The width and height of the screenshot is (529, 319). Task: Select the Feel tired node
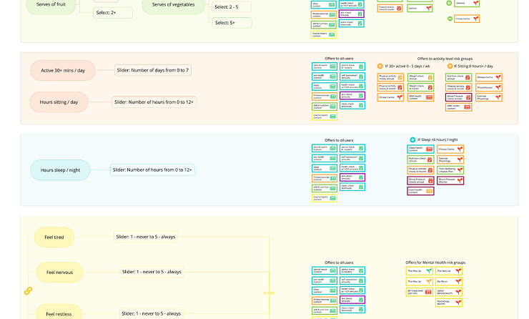pyautogui.click(x=54, y=237)
